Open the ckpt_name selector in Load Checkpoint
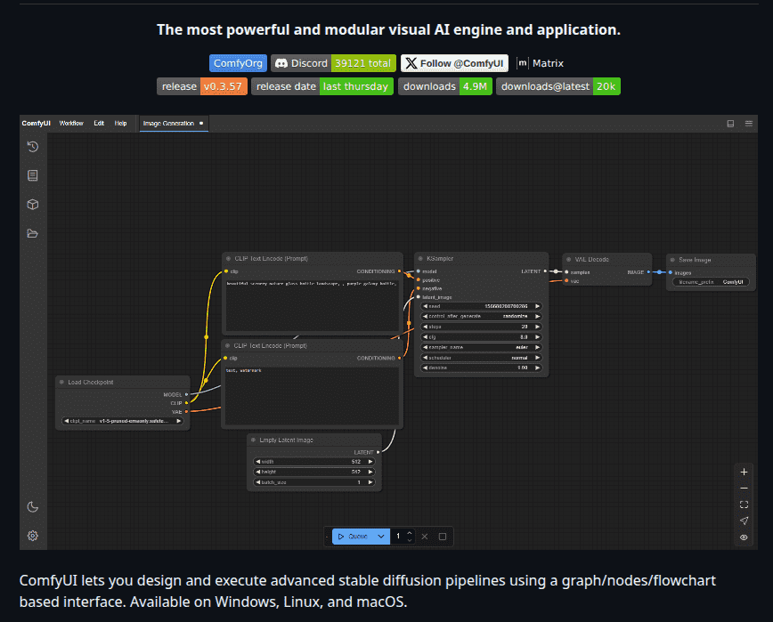Screen dimensions: 773x622 pos(122,421)
